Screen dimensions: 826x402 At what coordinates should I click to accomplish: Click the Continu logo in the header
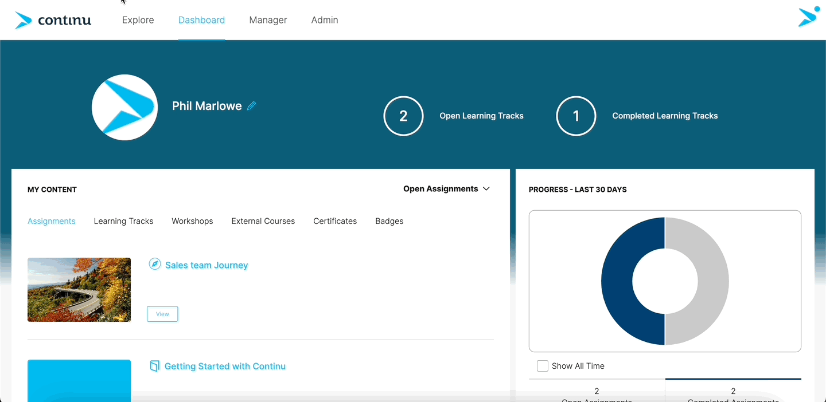click(53, 20)
